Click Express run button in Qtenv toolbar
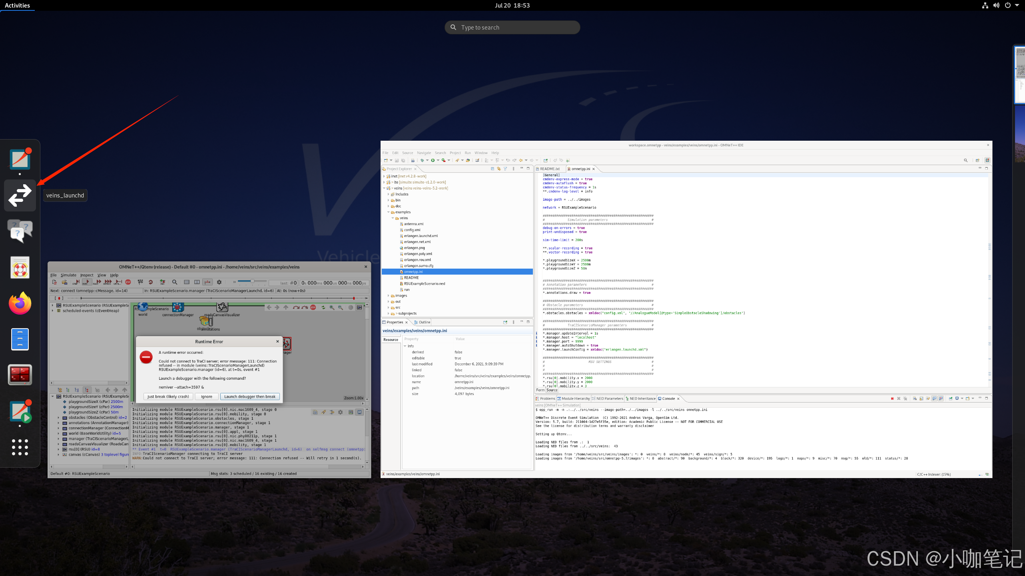The width and height of the screenshot is (1025, 576). coord(107,282)
